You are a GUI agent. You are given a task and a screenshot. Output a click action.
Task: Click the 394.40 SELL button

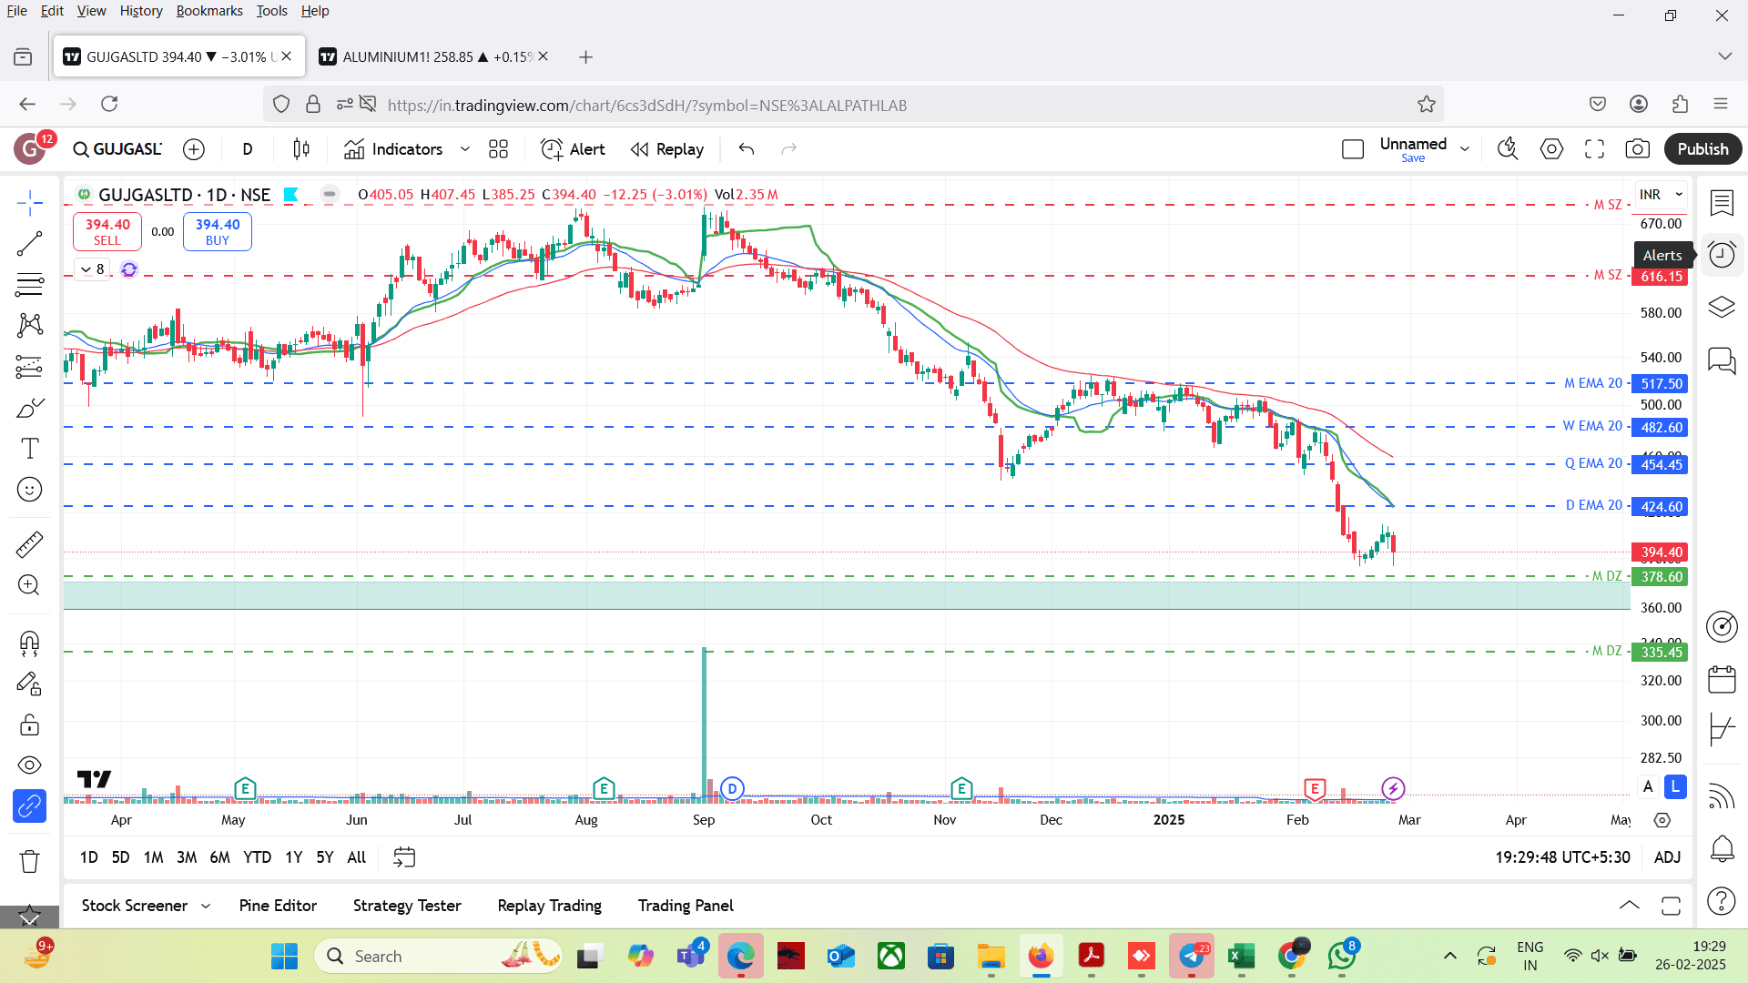[107, 231]
